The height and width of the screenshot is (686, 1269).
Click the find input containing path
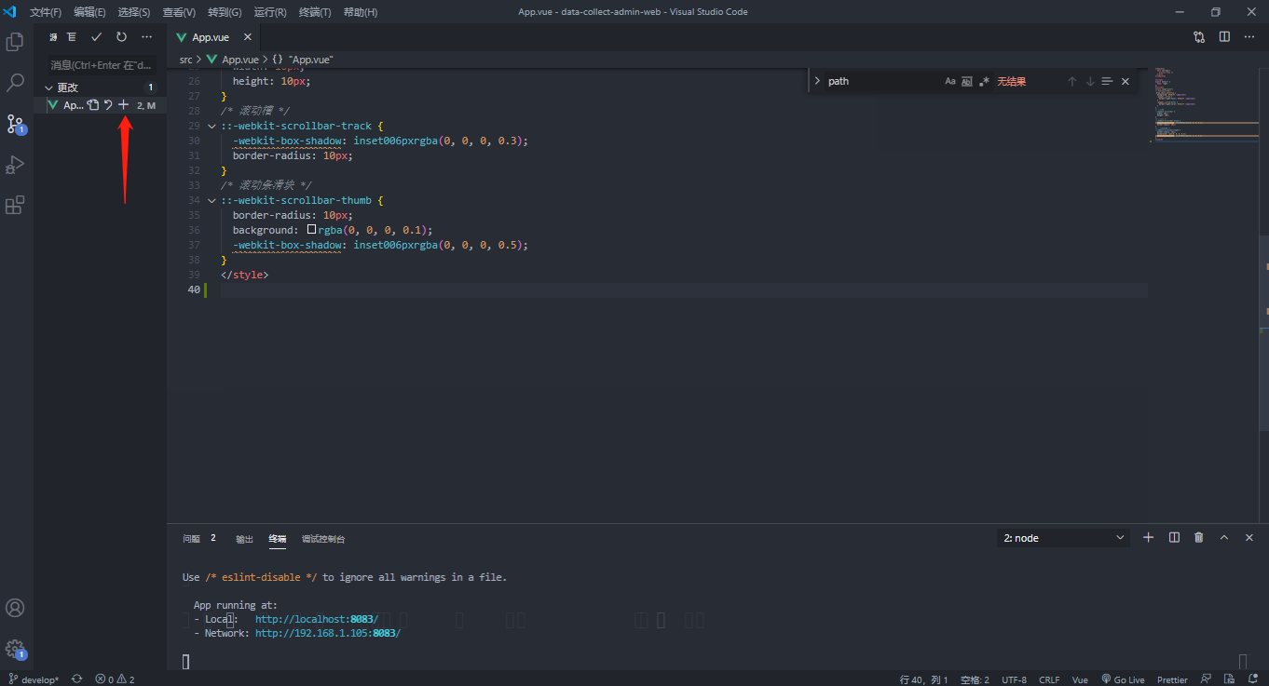pos(881,82)
